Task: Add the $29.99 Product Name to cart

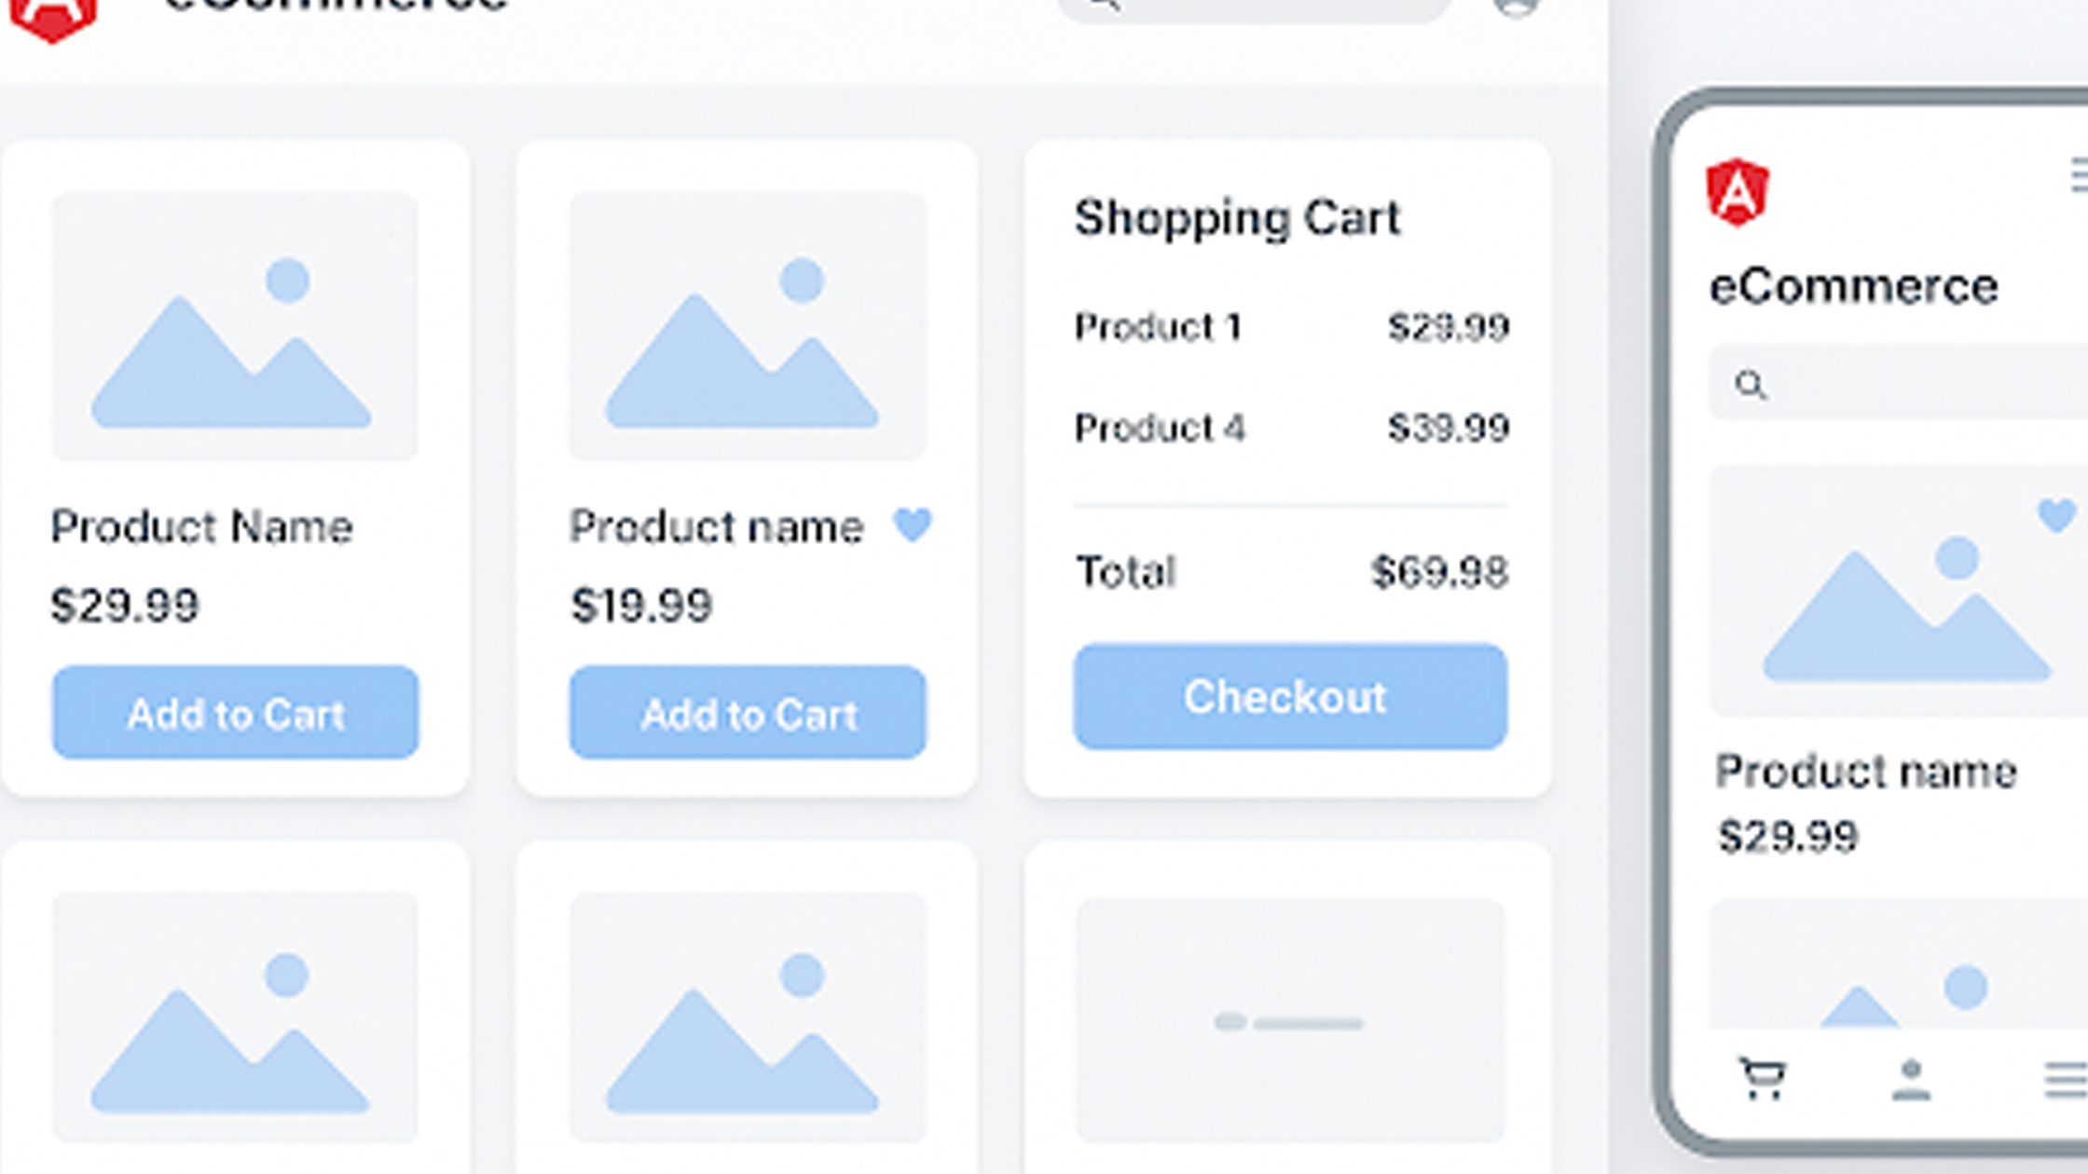Action: [235, 713]
